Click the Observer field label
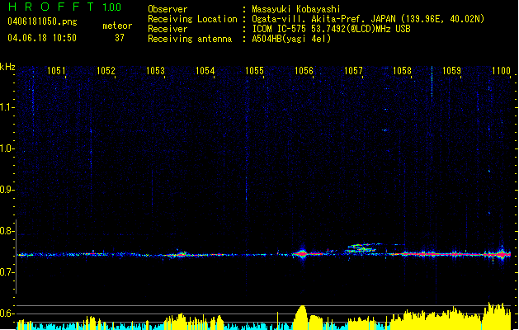 tap(167, 9)
